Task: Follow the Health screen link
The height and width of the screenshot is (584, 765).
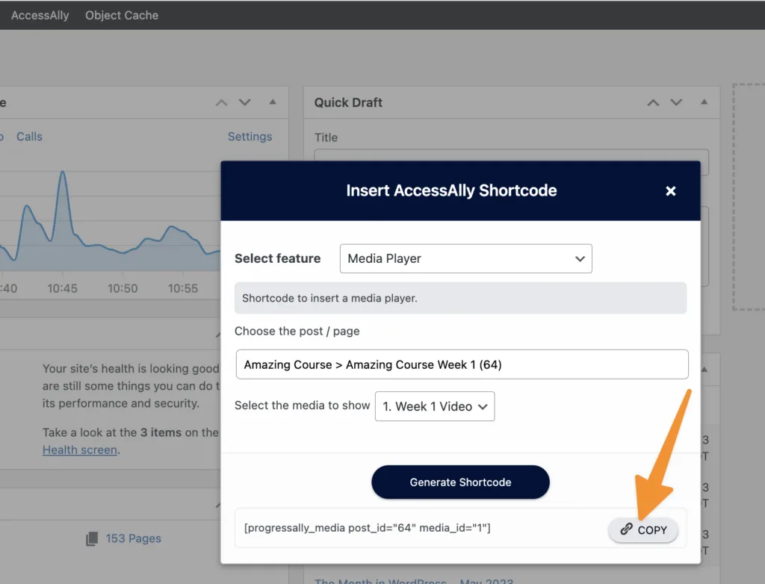Action: coord(79,450)
